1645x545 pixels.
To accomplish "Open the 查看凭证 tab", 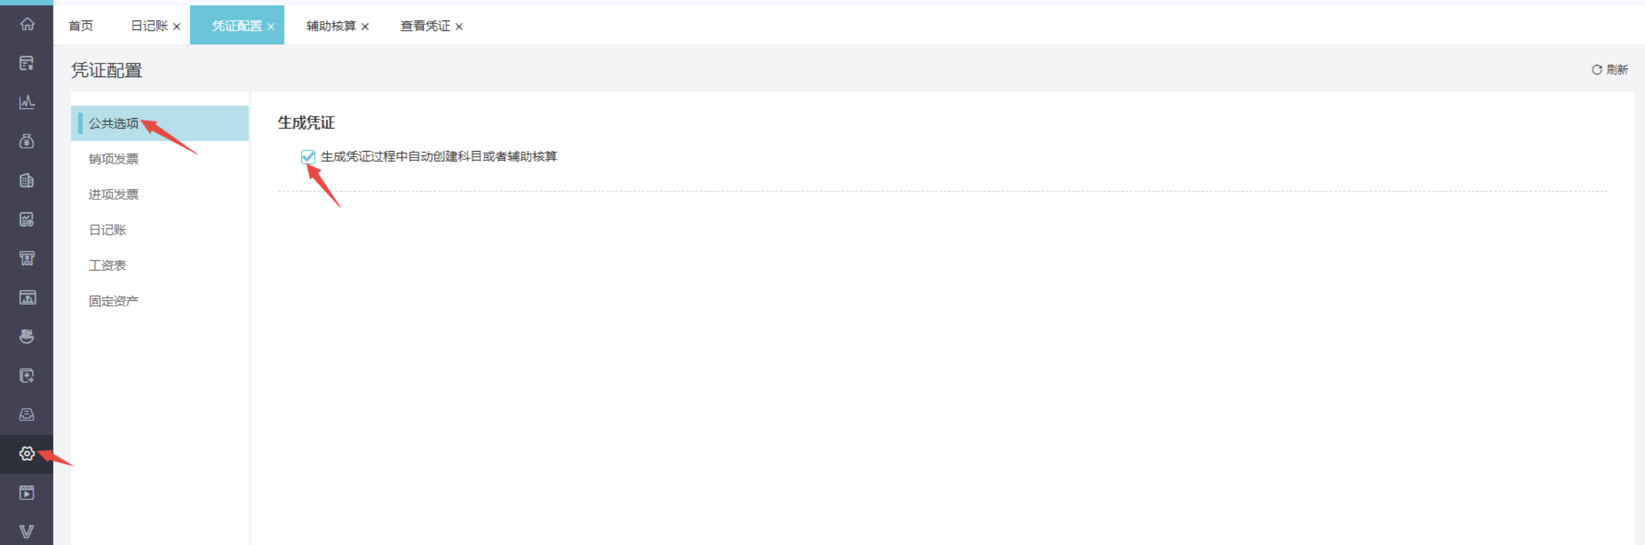I will [425, 26].
